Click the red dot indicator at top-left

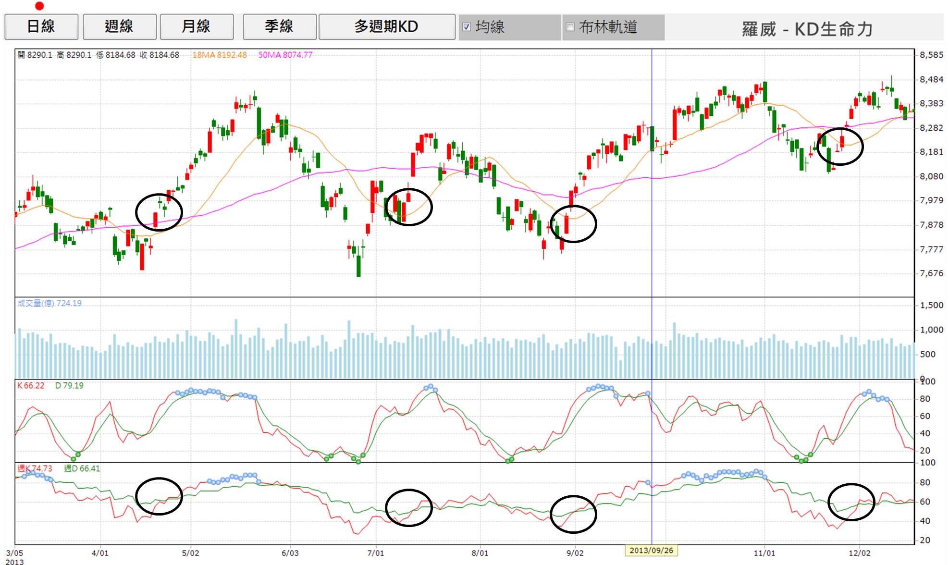tap(39, 6)
